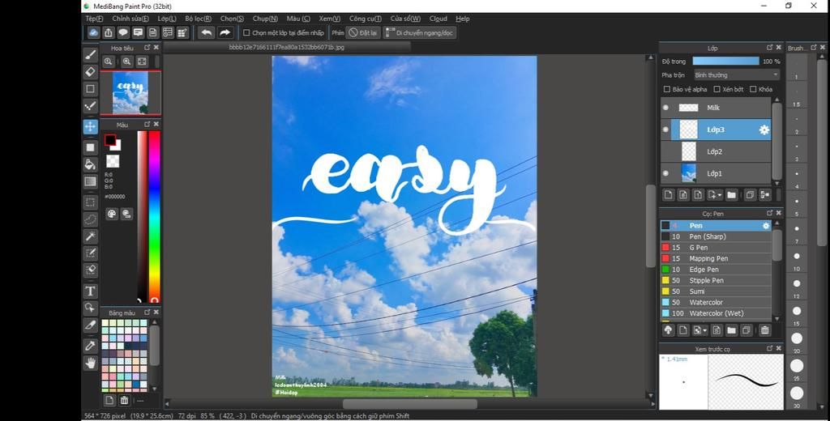Image resolution: width=830 pixels, height=421 pixels.
Task: Undock the Màu color panel
Action: pos(148,125)
